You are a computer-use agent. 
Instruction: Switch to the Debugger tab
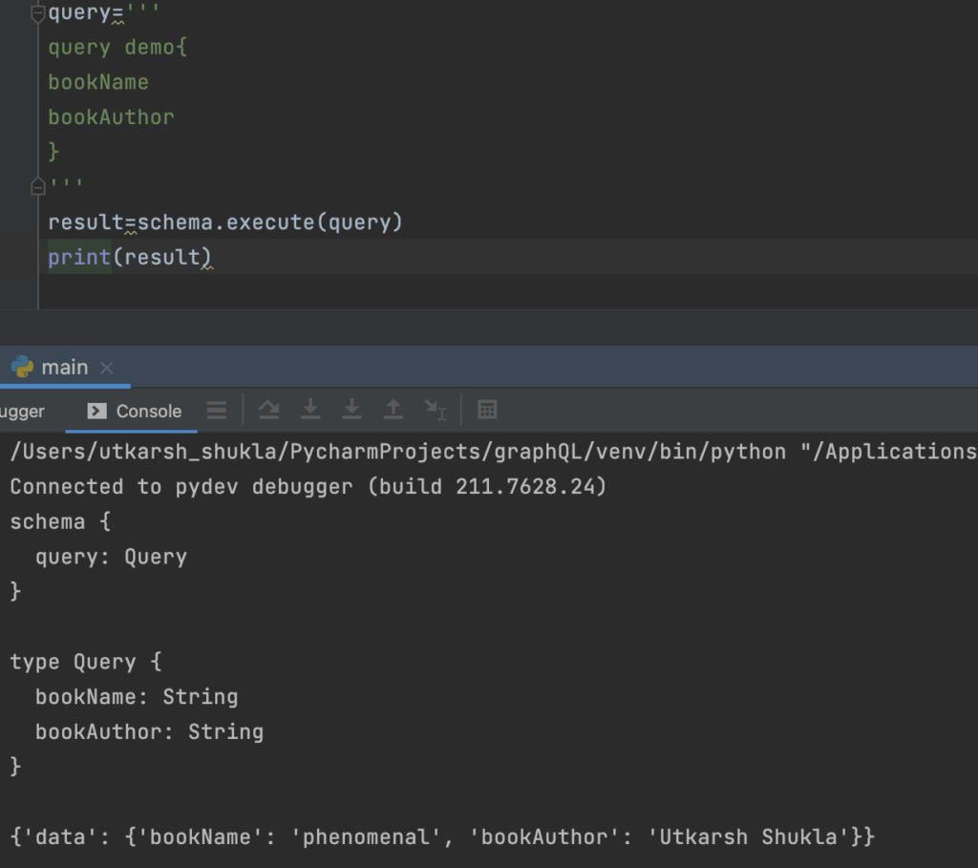23,411
